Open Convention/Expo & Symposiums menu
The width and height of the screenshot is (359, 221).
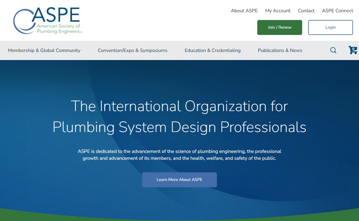(133, 50)
